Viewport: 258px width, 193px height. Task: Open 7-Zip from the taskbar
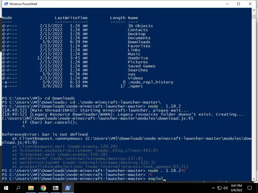(56, 188)
